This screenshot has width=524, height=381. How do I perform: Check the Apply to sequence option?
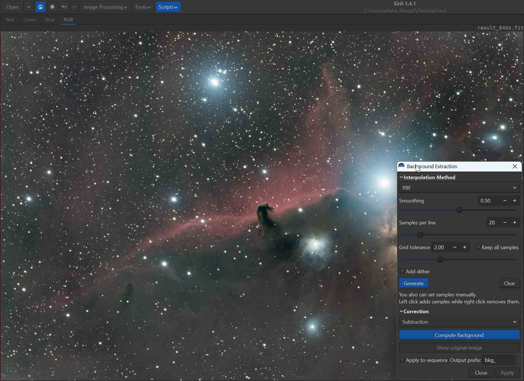coord(402,360)
